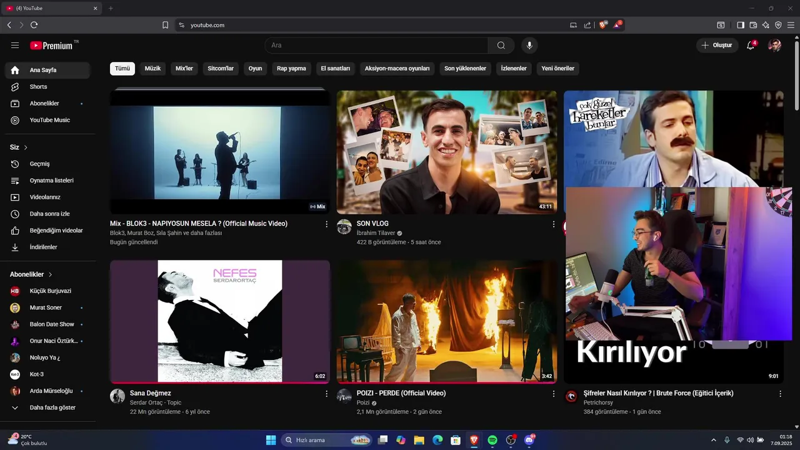Open the Mix BLOK3 NAPIYOSUN MESELA title
Image resolution: width=800 pixels, height=450 pixels.
199,224
